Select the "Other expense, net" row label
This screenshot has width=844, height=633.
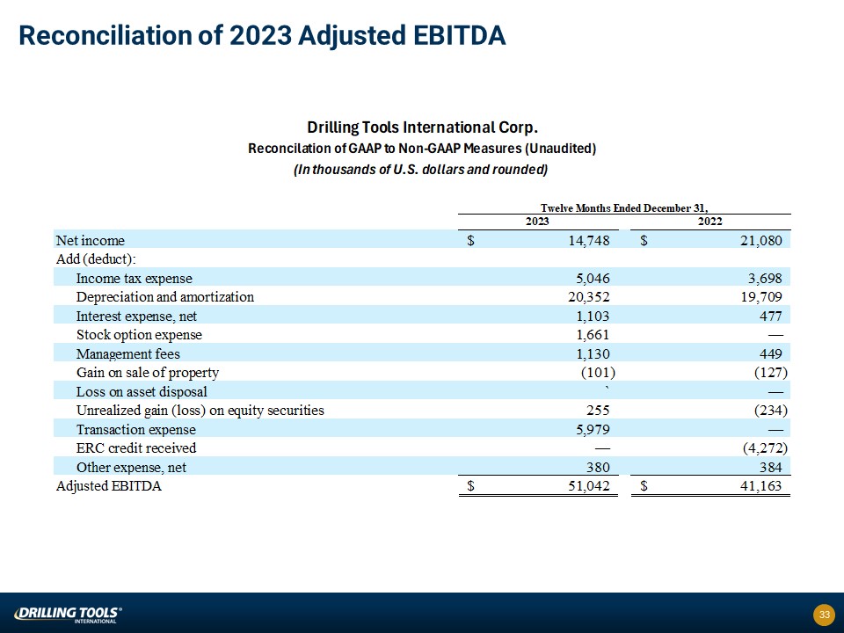[131, 467]
